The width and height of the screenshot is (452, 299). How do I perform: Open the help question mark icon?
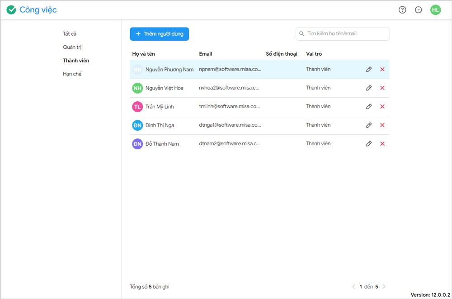click(402, 10)
